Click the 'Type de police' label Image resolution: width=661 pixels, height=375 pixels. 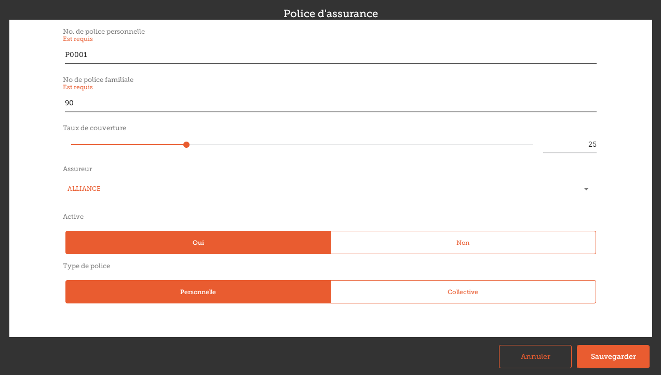pyautogui.click(x=86, y=266)
